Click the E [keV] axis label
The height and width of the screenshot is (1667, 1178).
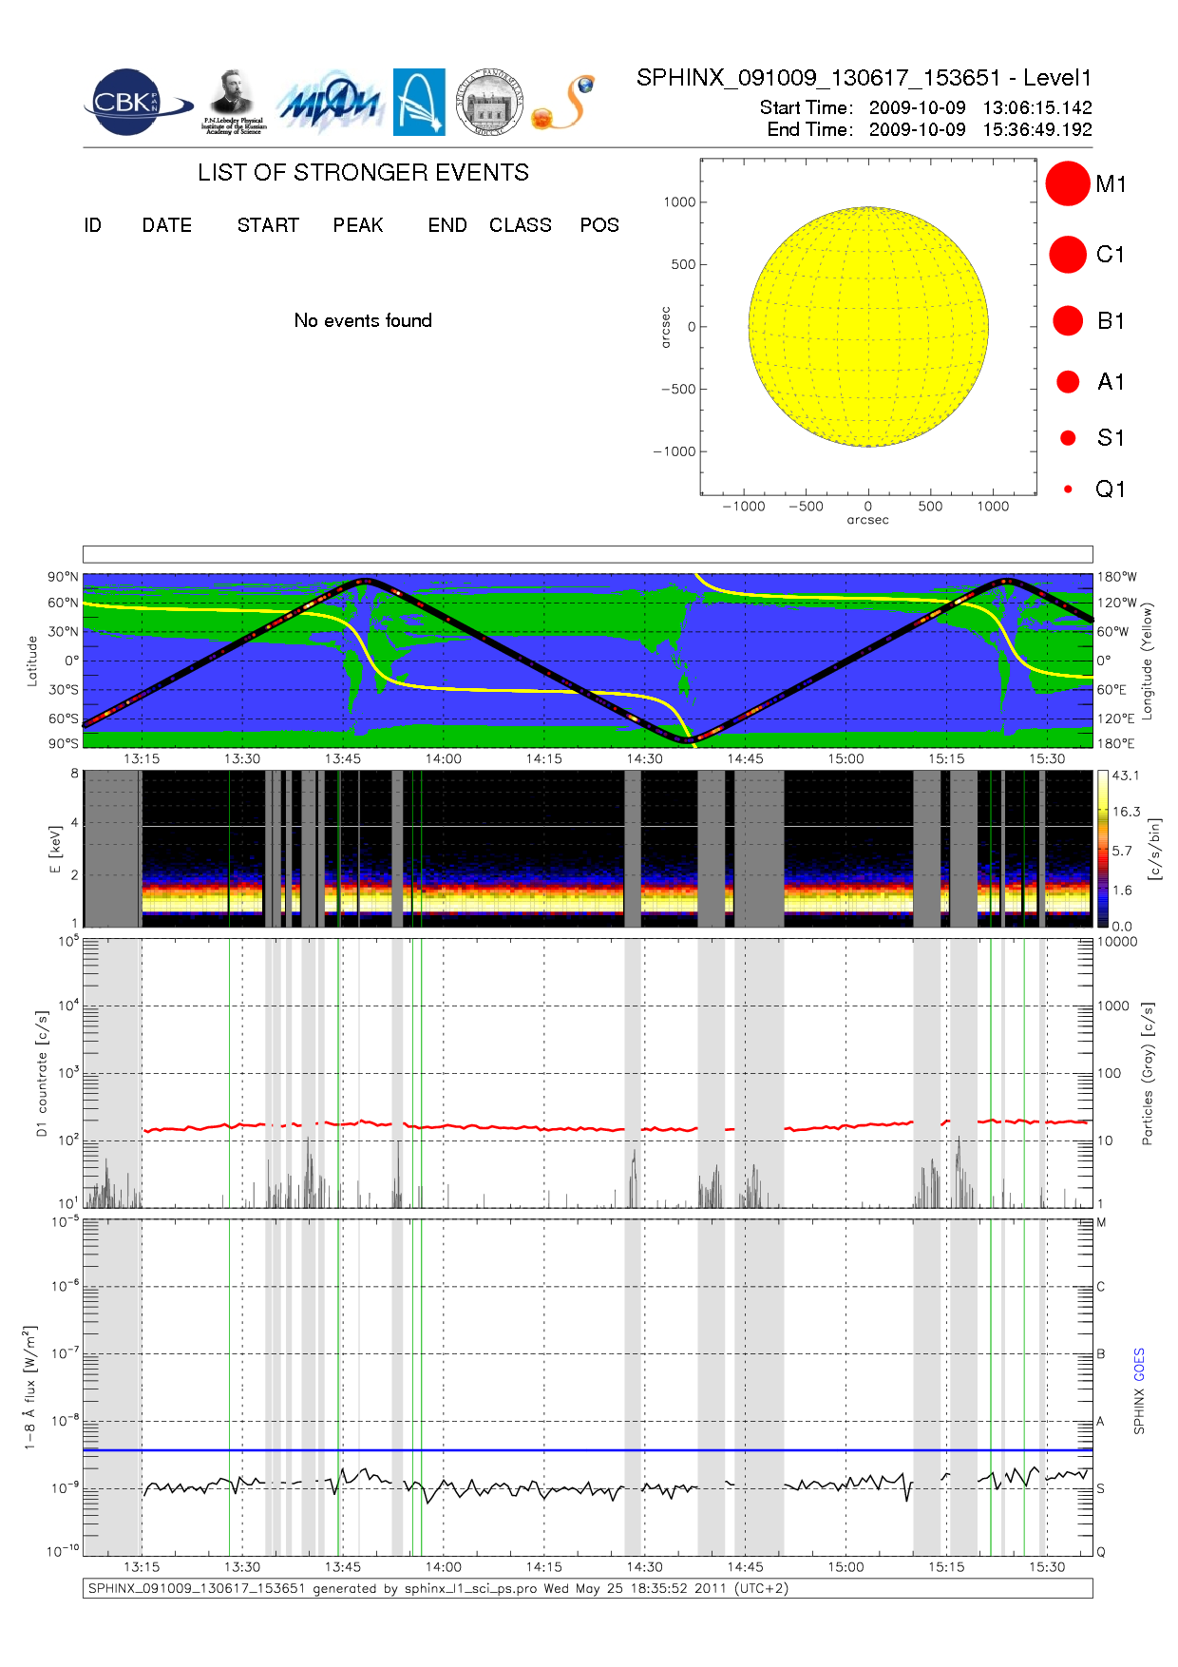tap(54, 849)
